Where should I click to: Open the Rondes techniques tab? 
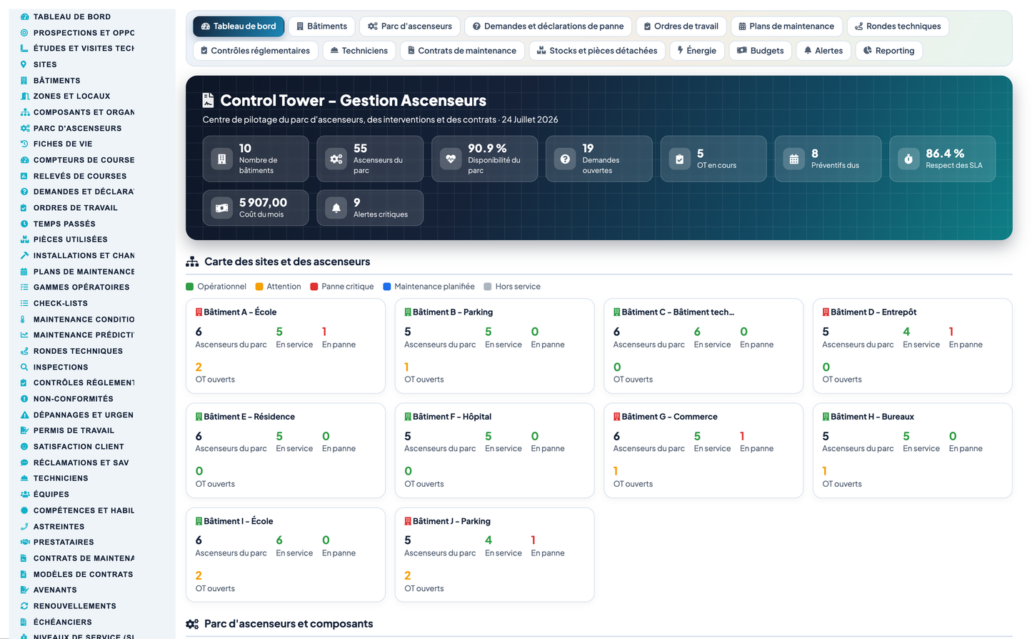(898, 26)
